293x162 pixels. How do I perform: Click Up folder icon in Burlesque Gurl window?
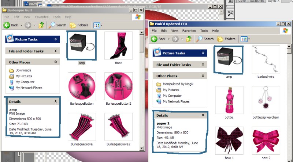pos(41,25)
